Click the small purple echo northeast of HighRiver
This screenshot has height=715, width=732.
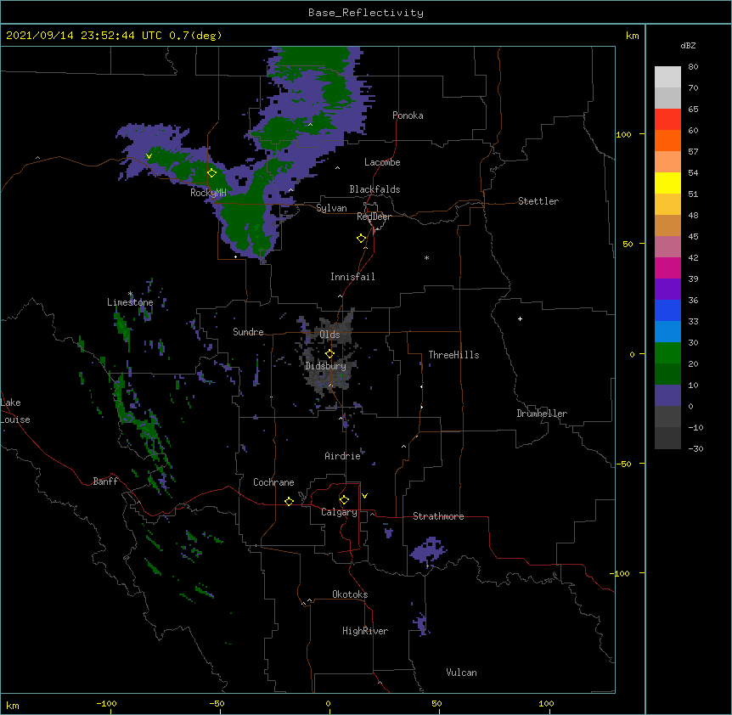[x=421, y=624]
